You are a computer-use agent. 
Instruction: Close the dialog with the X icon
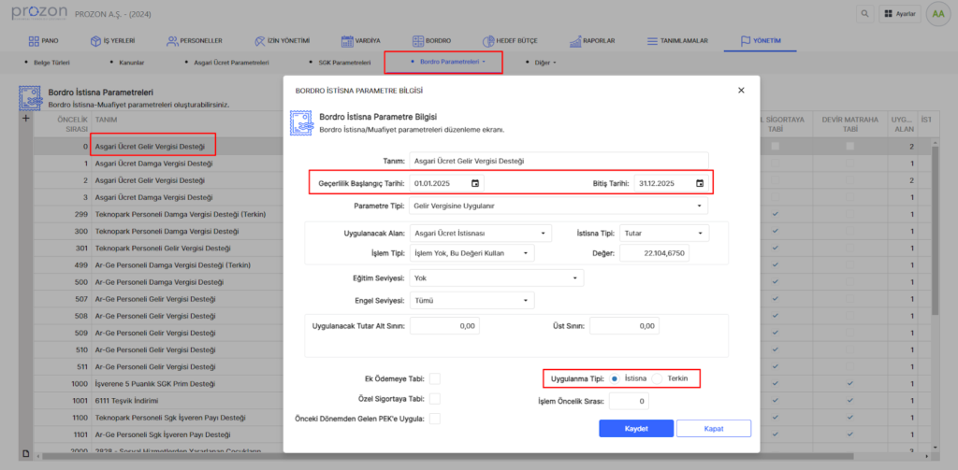pyautogui.click(x=741, y=91)
